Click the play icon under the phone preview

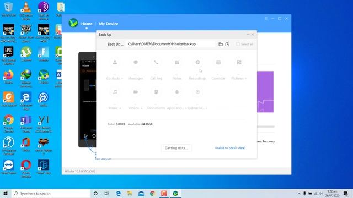coord(86,136)
